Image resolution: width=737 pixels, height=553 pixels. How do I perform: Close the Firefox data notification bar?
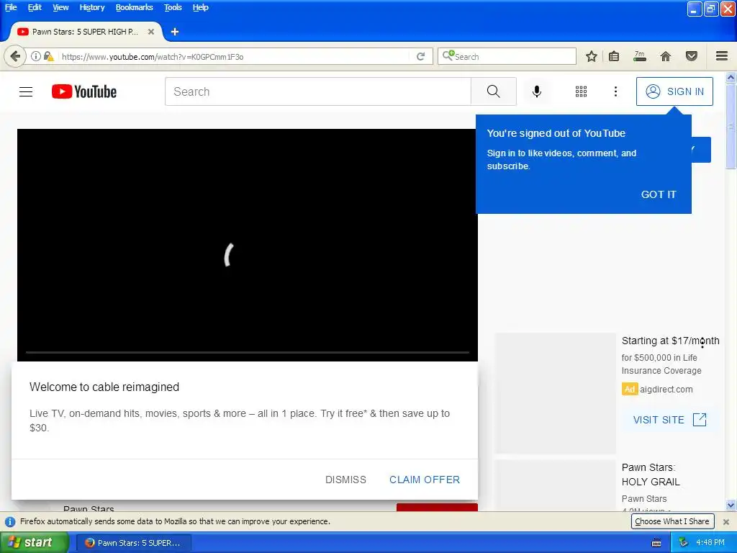[x=725, y=521]
